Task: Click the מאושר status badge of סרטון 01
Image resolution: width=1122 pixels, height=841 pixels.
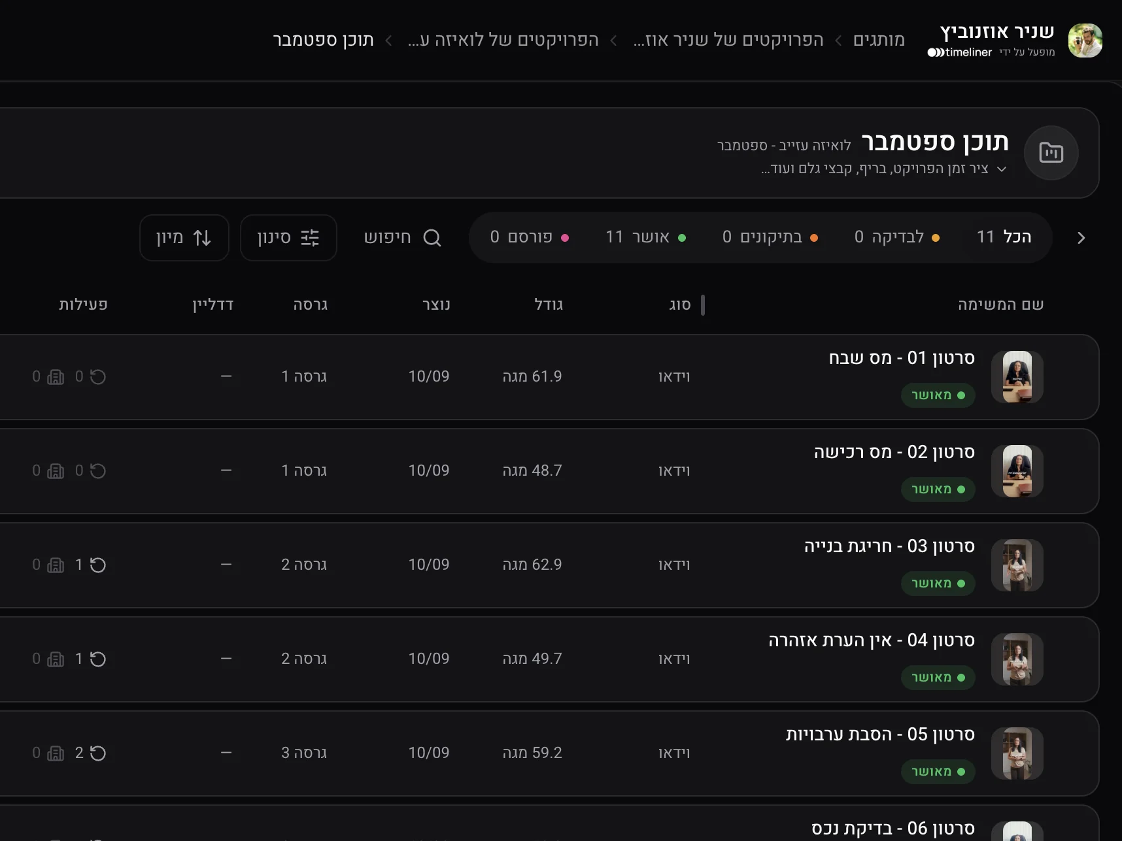Action: click(938, 395)
